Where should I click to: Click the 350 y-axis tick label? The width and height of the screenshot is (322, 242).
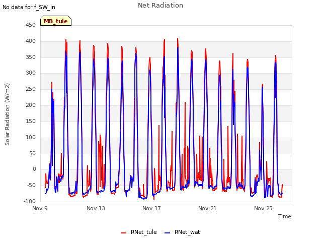pos(31,57)
